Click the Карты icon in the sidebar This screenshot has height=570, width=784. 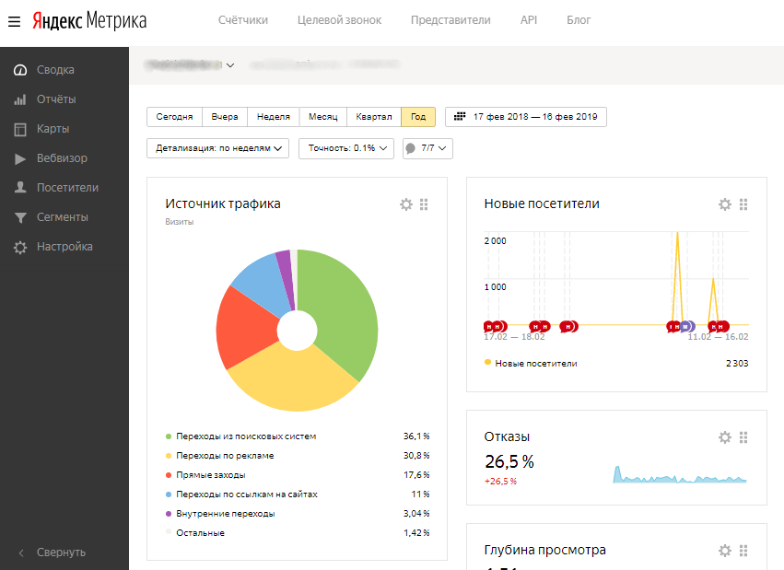pos(20,130)
